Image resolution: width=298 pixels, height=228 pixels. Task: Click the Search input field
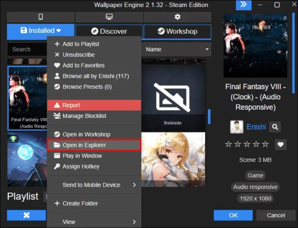click(x=27, y=49)
